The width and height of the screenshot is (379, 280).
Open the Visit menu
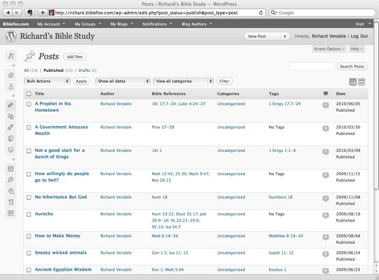pos(363,24)
